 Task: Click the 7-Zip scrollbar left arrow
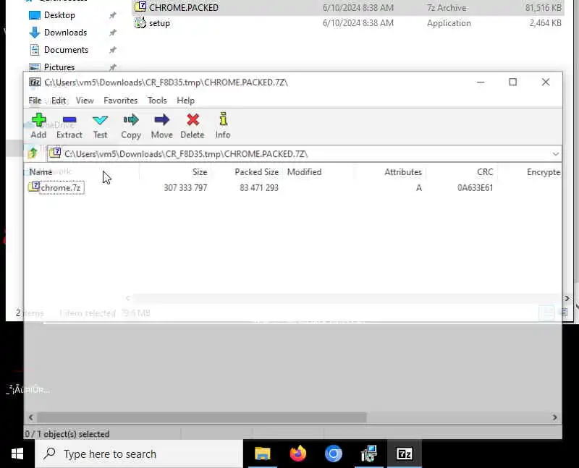tap(31, 417)
